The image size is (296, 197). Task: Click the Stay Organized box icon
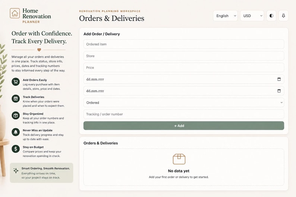pos(16,115)
